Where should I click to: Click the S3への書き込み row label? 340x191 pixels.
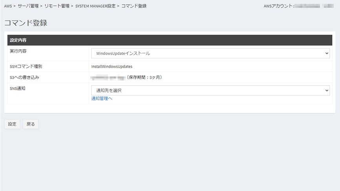click(x=24, y=77)
